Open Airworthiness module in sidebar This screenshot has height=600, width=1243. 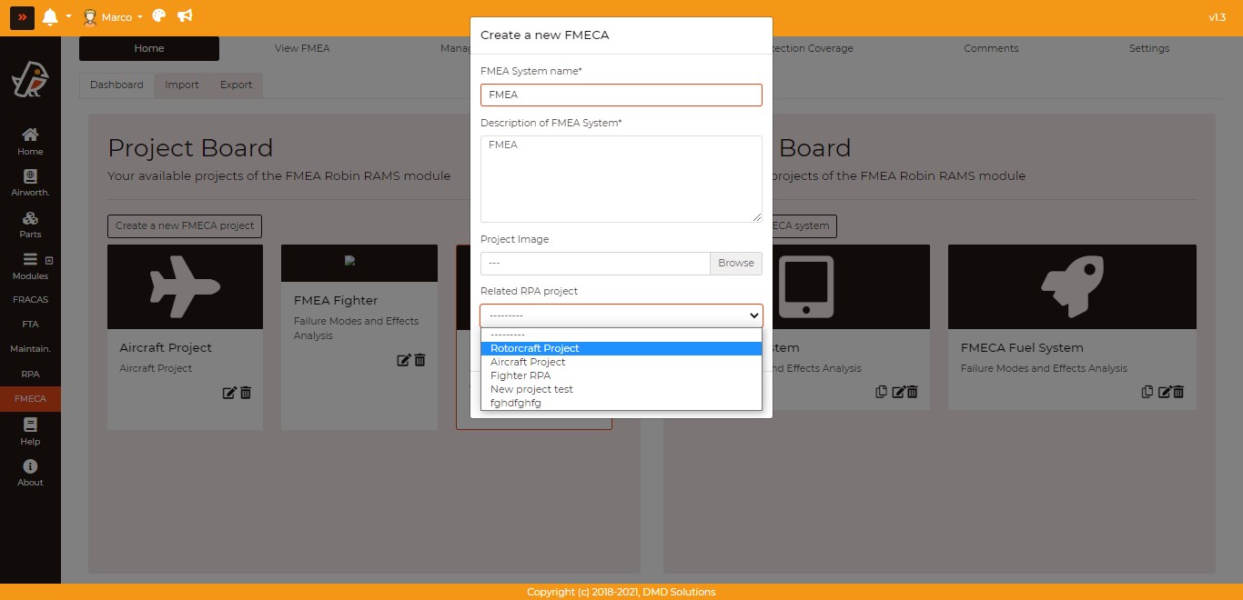[30, 183]
